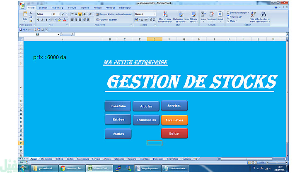Screen dimensions: 307x173
Task: Click the orange Paramètres button
Action: (x=174, y=120)
